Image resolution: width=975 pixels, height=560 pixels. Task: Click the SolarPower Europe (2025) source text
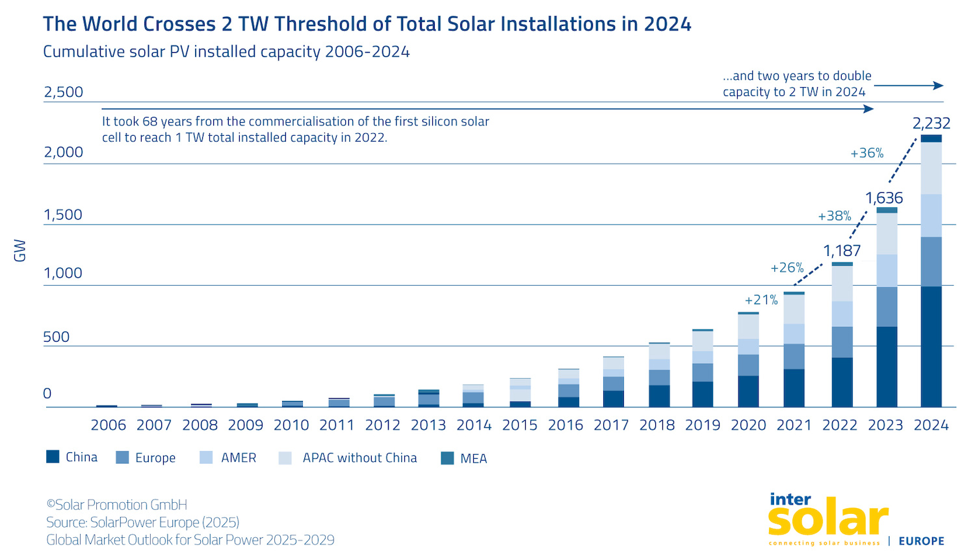click(x=142, y=522)
